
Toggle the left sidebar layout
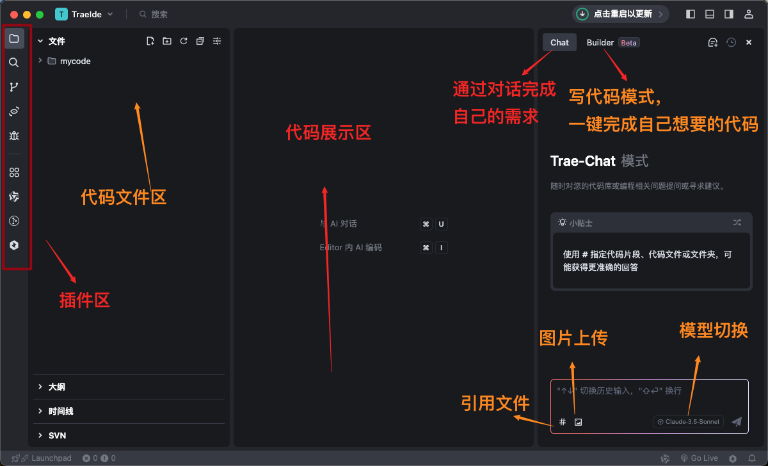(691, 14)
